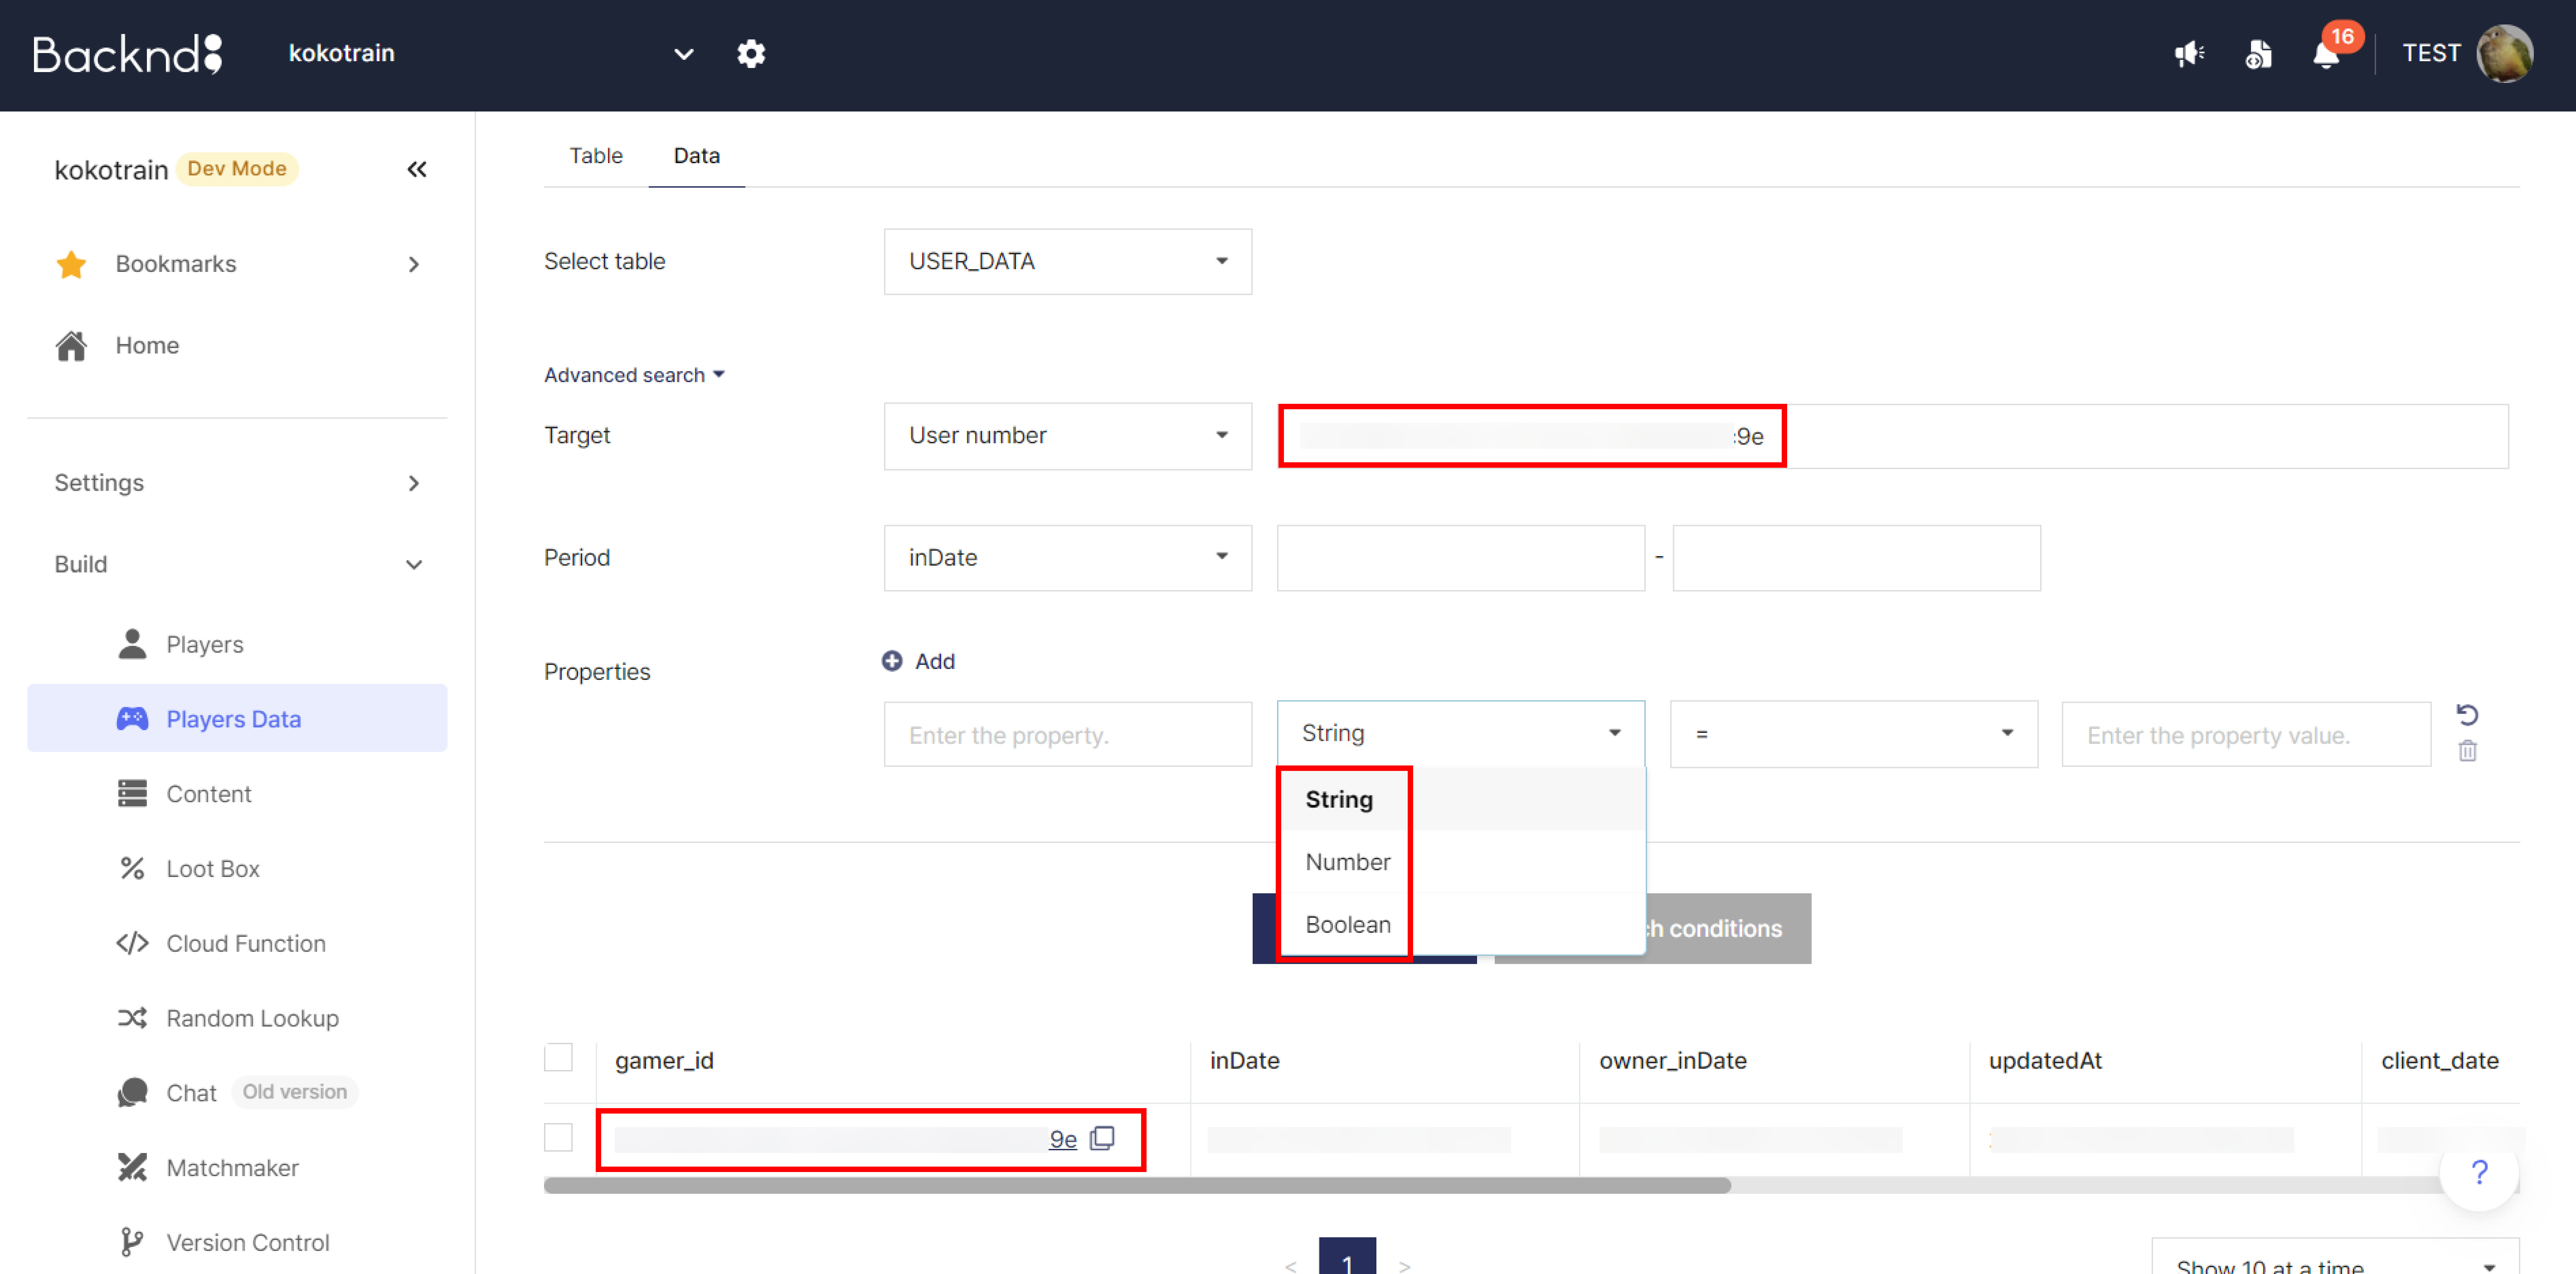
Task: Click the Version Control branch icon
Action: click(132, 1242)
